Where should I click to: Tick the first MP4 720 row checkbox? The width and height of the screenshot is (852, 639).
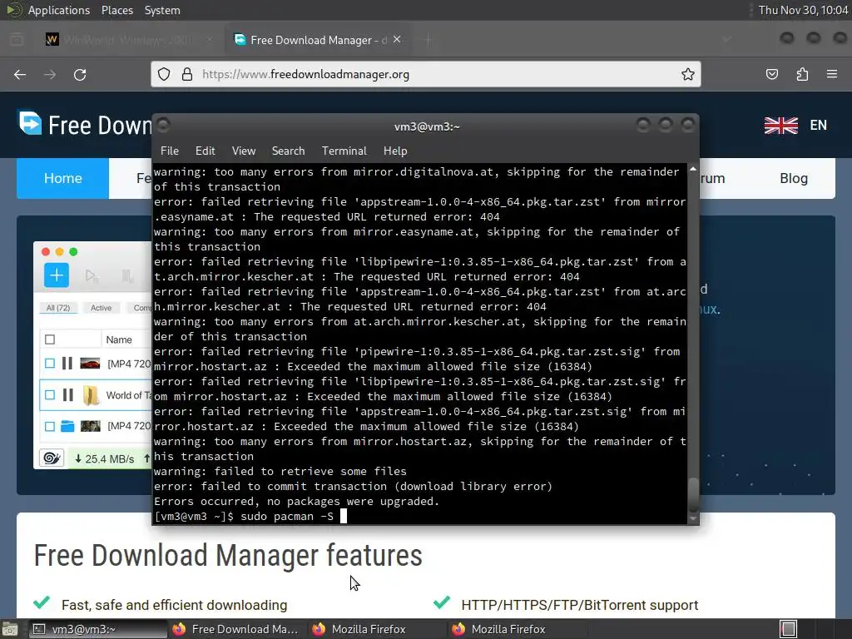click(50, 364)
